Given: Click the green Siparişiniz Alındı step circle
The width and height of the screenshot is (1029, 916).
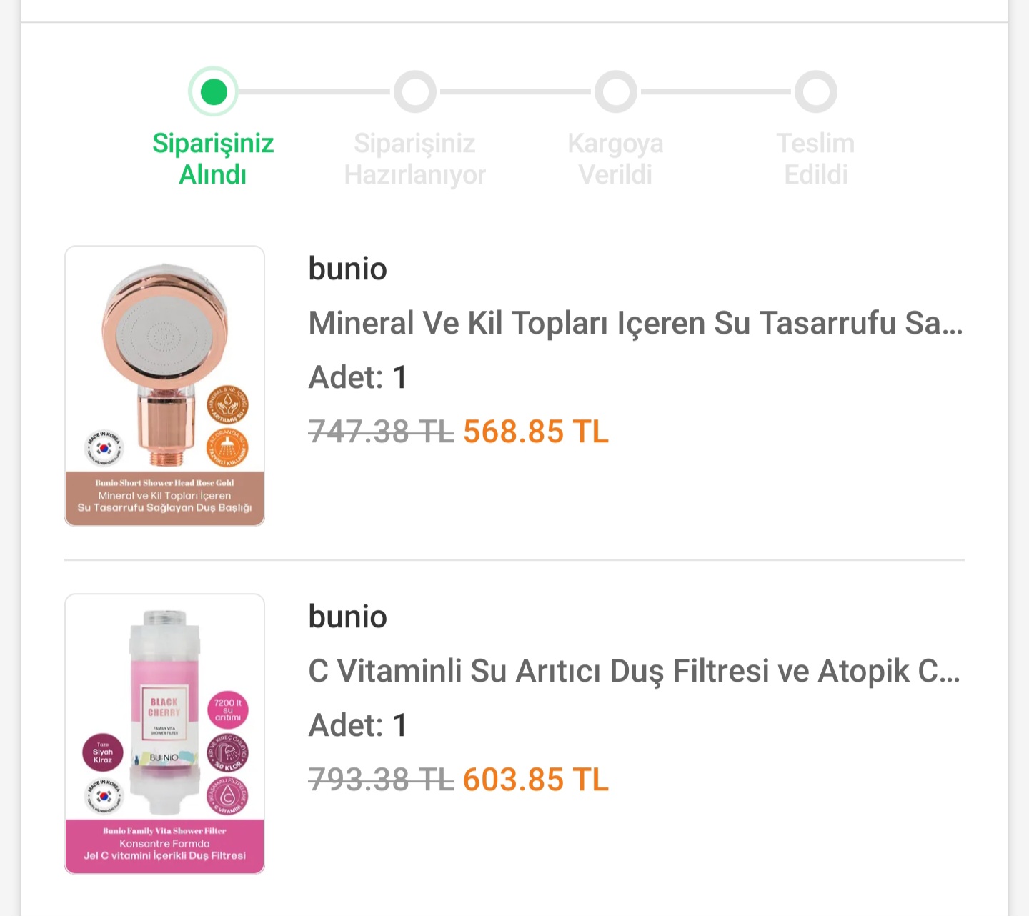Looking at the screenshot, I should click(x=213, y=91).
